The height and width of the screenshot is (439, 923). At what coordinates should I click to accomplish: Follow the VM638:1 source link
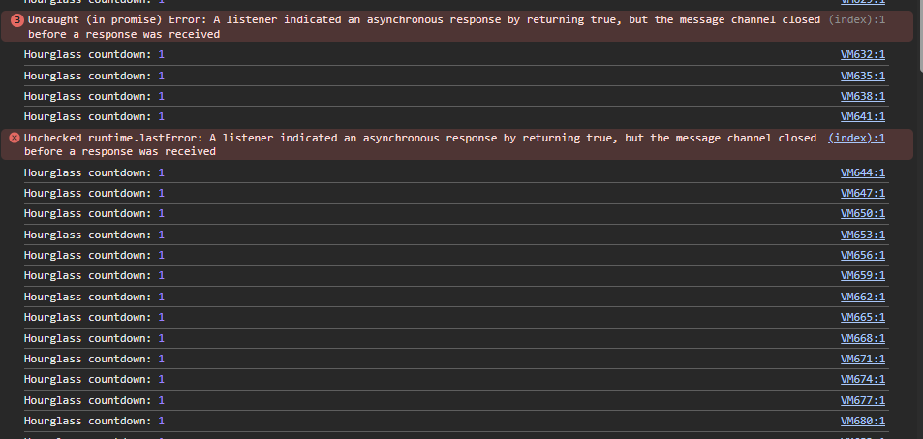862,96
